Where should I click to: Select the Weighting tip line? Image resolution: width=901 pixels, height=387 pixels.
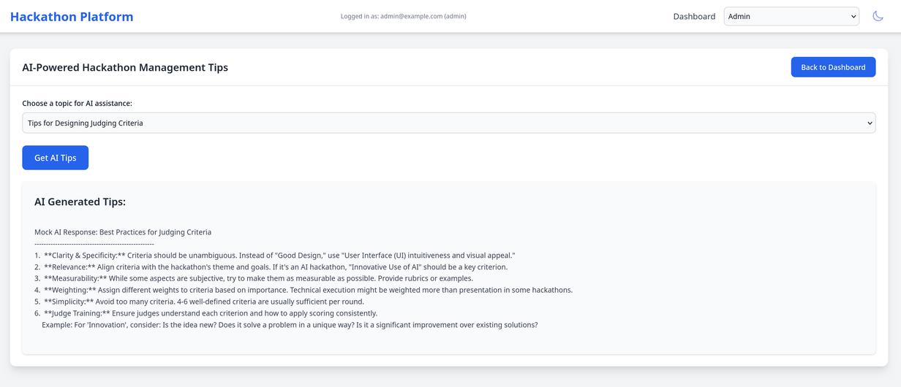pyautogui.click(x=307, y=290)
